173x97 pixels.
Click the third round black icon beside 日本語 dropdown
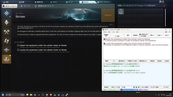(139, 87)
